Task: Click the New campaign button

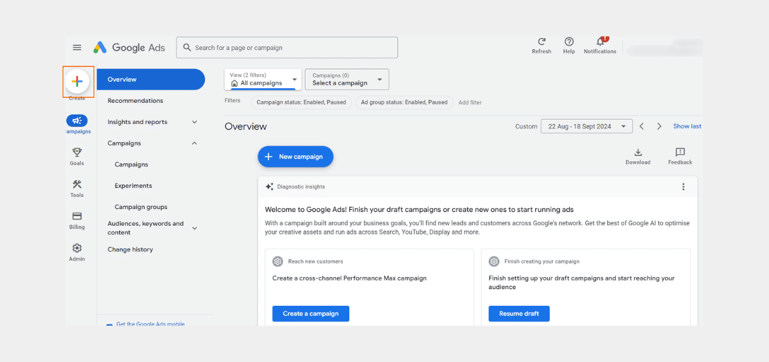Action: [x=295, y=157]
